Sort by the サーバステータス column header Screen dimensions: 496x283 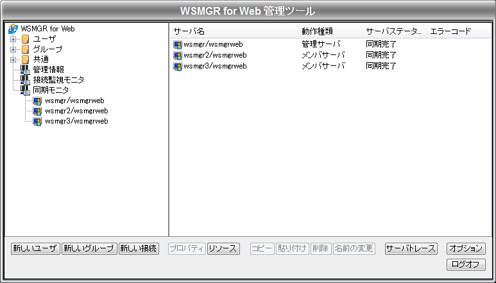(394, 31)
